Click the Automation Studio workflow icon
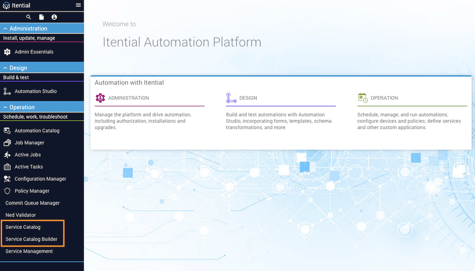Screen dimensions: 475x271 7,91
